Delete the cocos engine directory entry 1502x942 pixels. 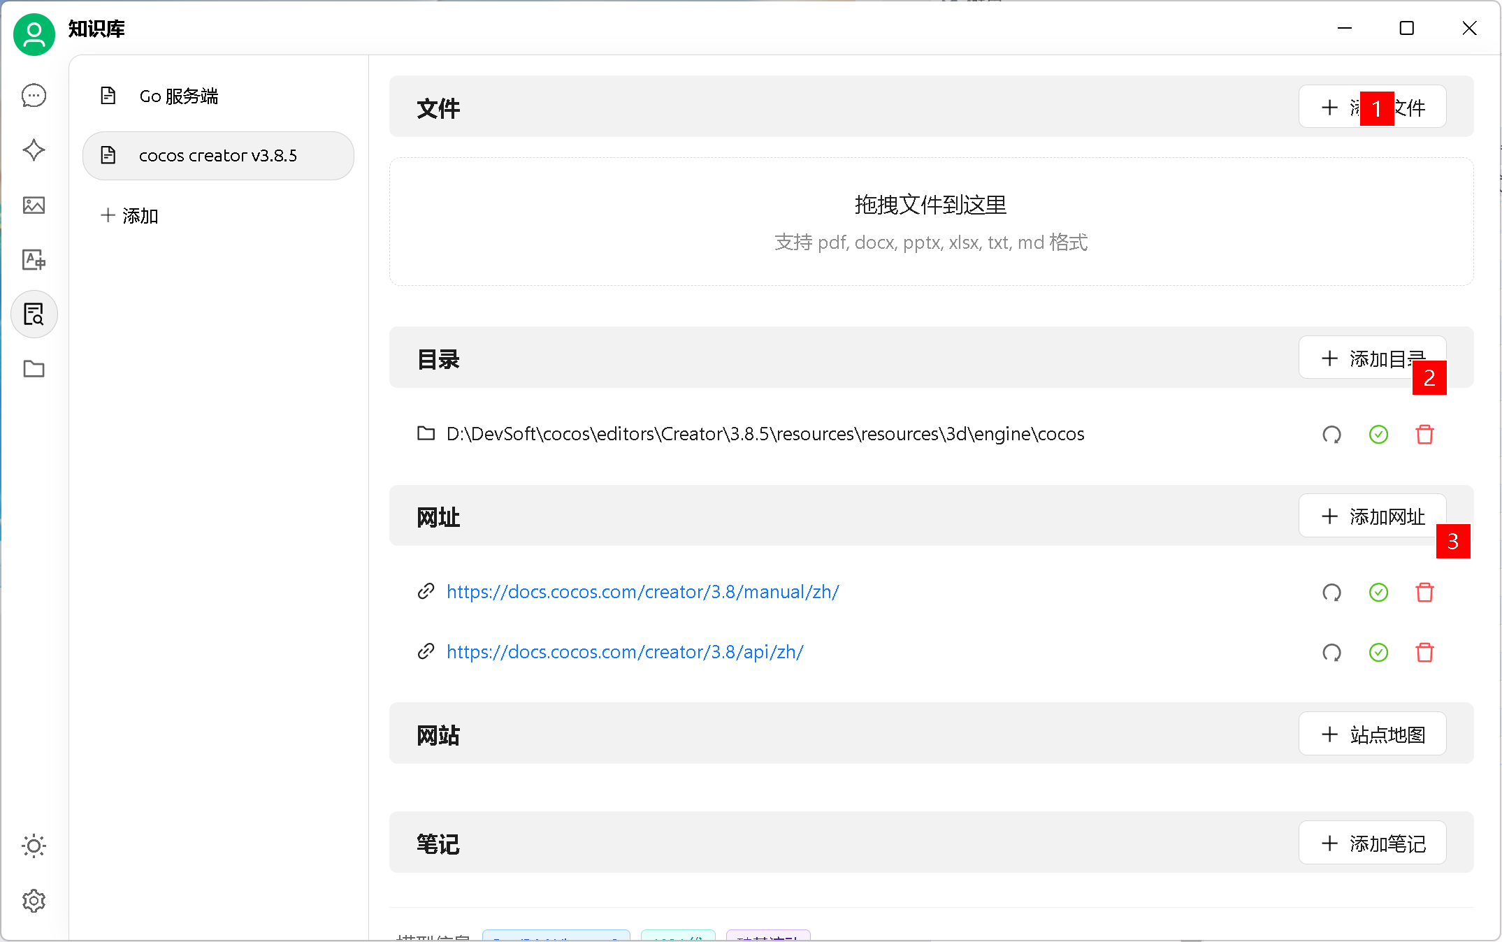point(1424,435)
